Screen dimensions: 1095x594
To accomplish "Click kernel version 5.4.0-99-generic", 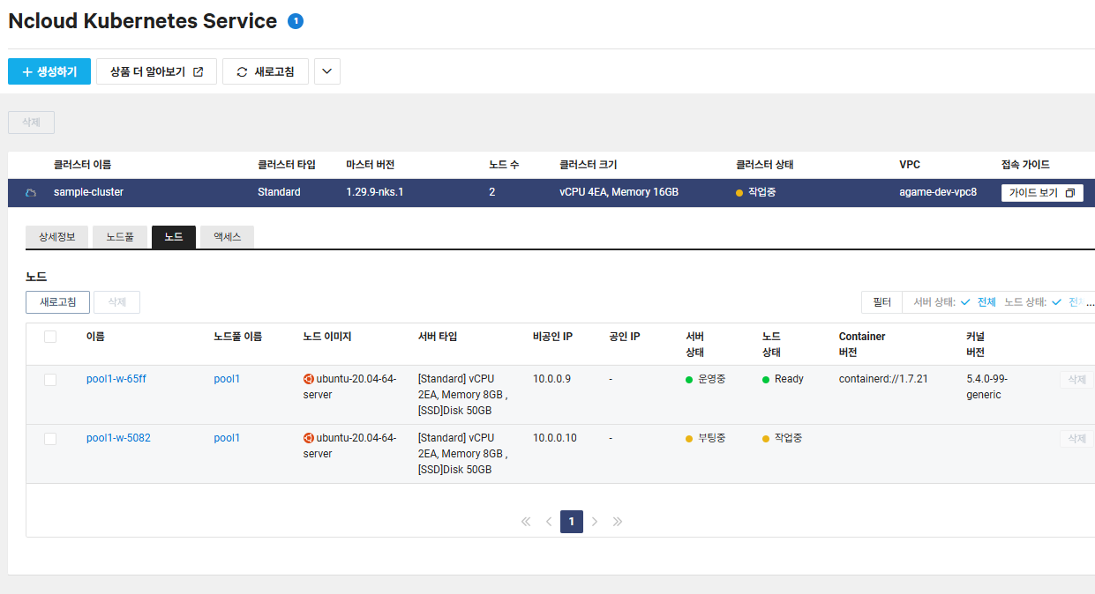I will tap(987, 387).
